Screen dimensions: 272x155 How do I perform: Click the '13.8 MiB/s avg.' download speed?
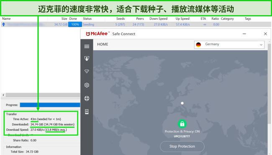click(56, 130)
